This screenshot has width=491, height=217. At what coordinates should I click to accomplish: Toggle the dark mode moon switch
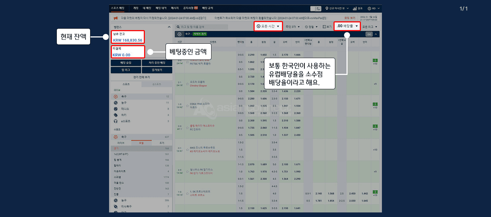coord(316,8)
